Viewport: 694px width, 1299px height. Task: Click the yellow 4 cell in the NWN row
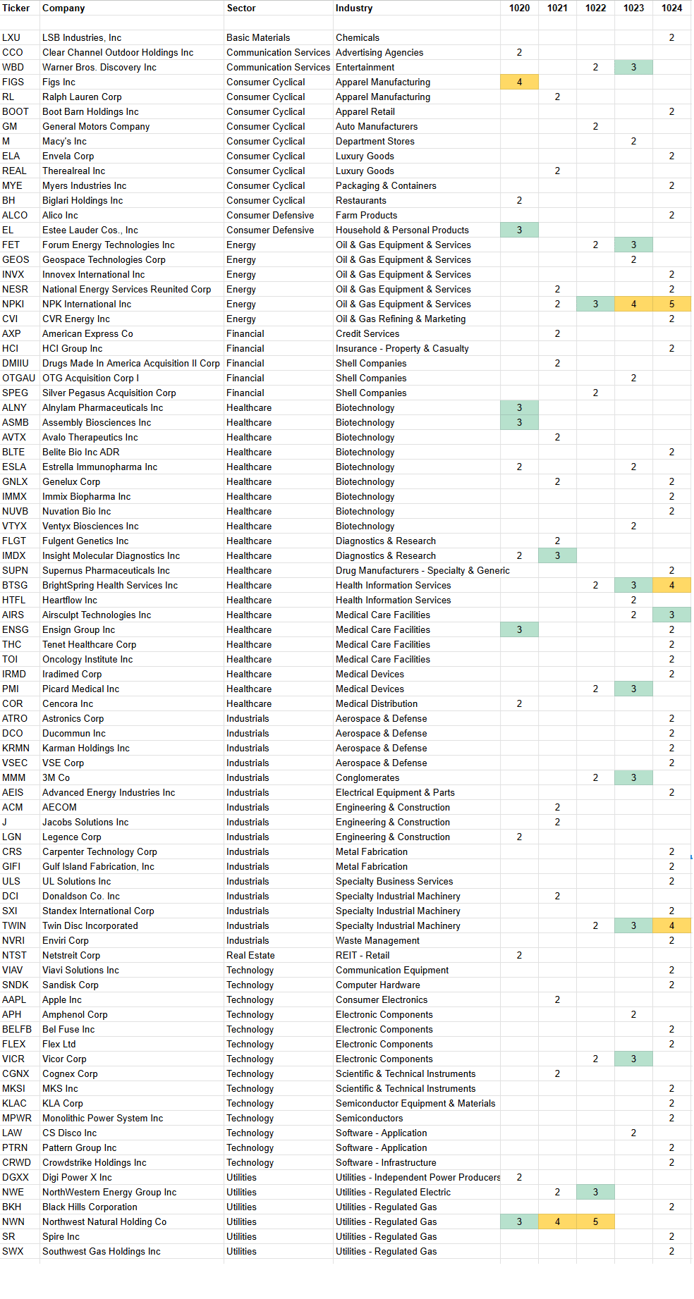pos(557,1221)
